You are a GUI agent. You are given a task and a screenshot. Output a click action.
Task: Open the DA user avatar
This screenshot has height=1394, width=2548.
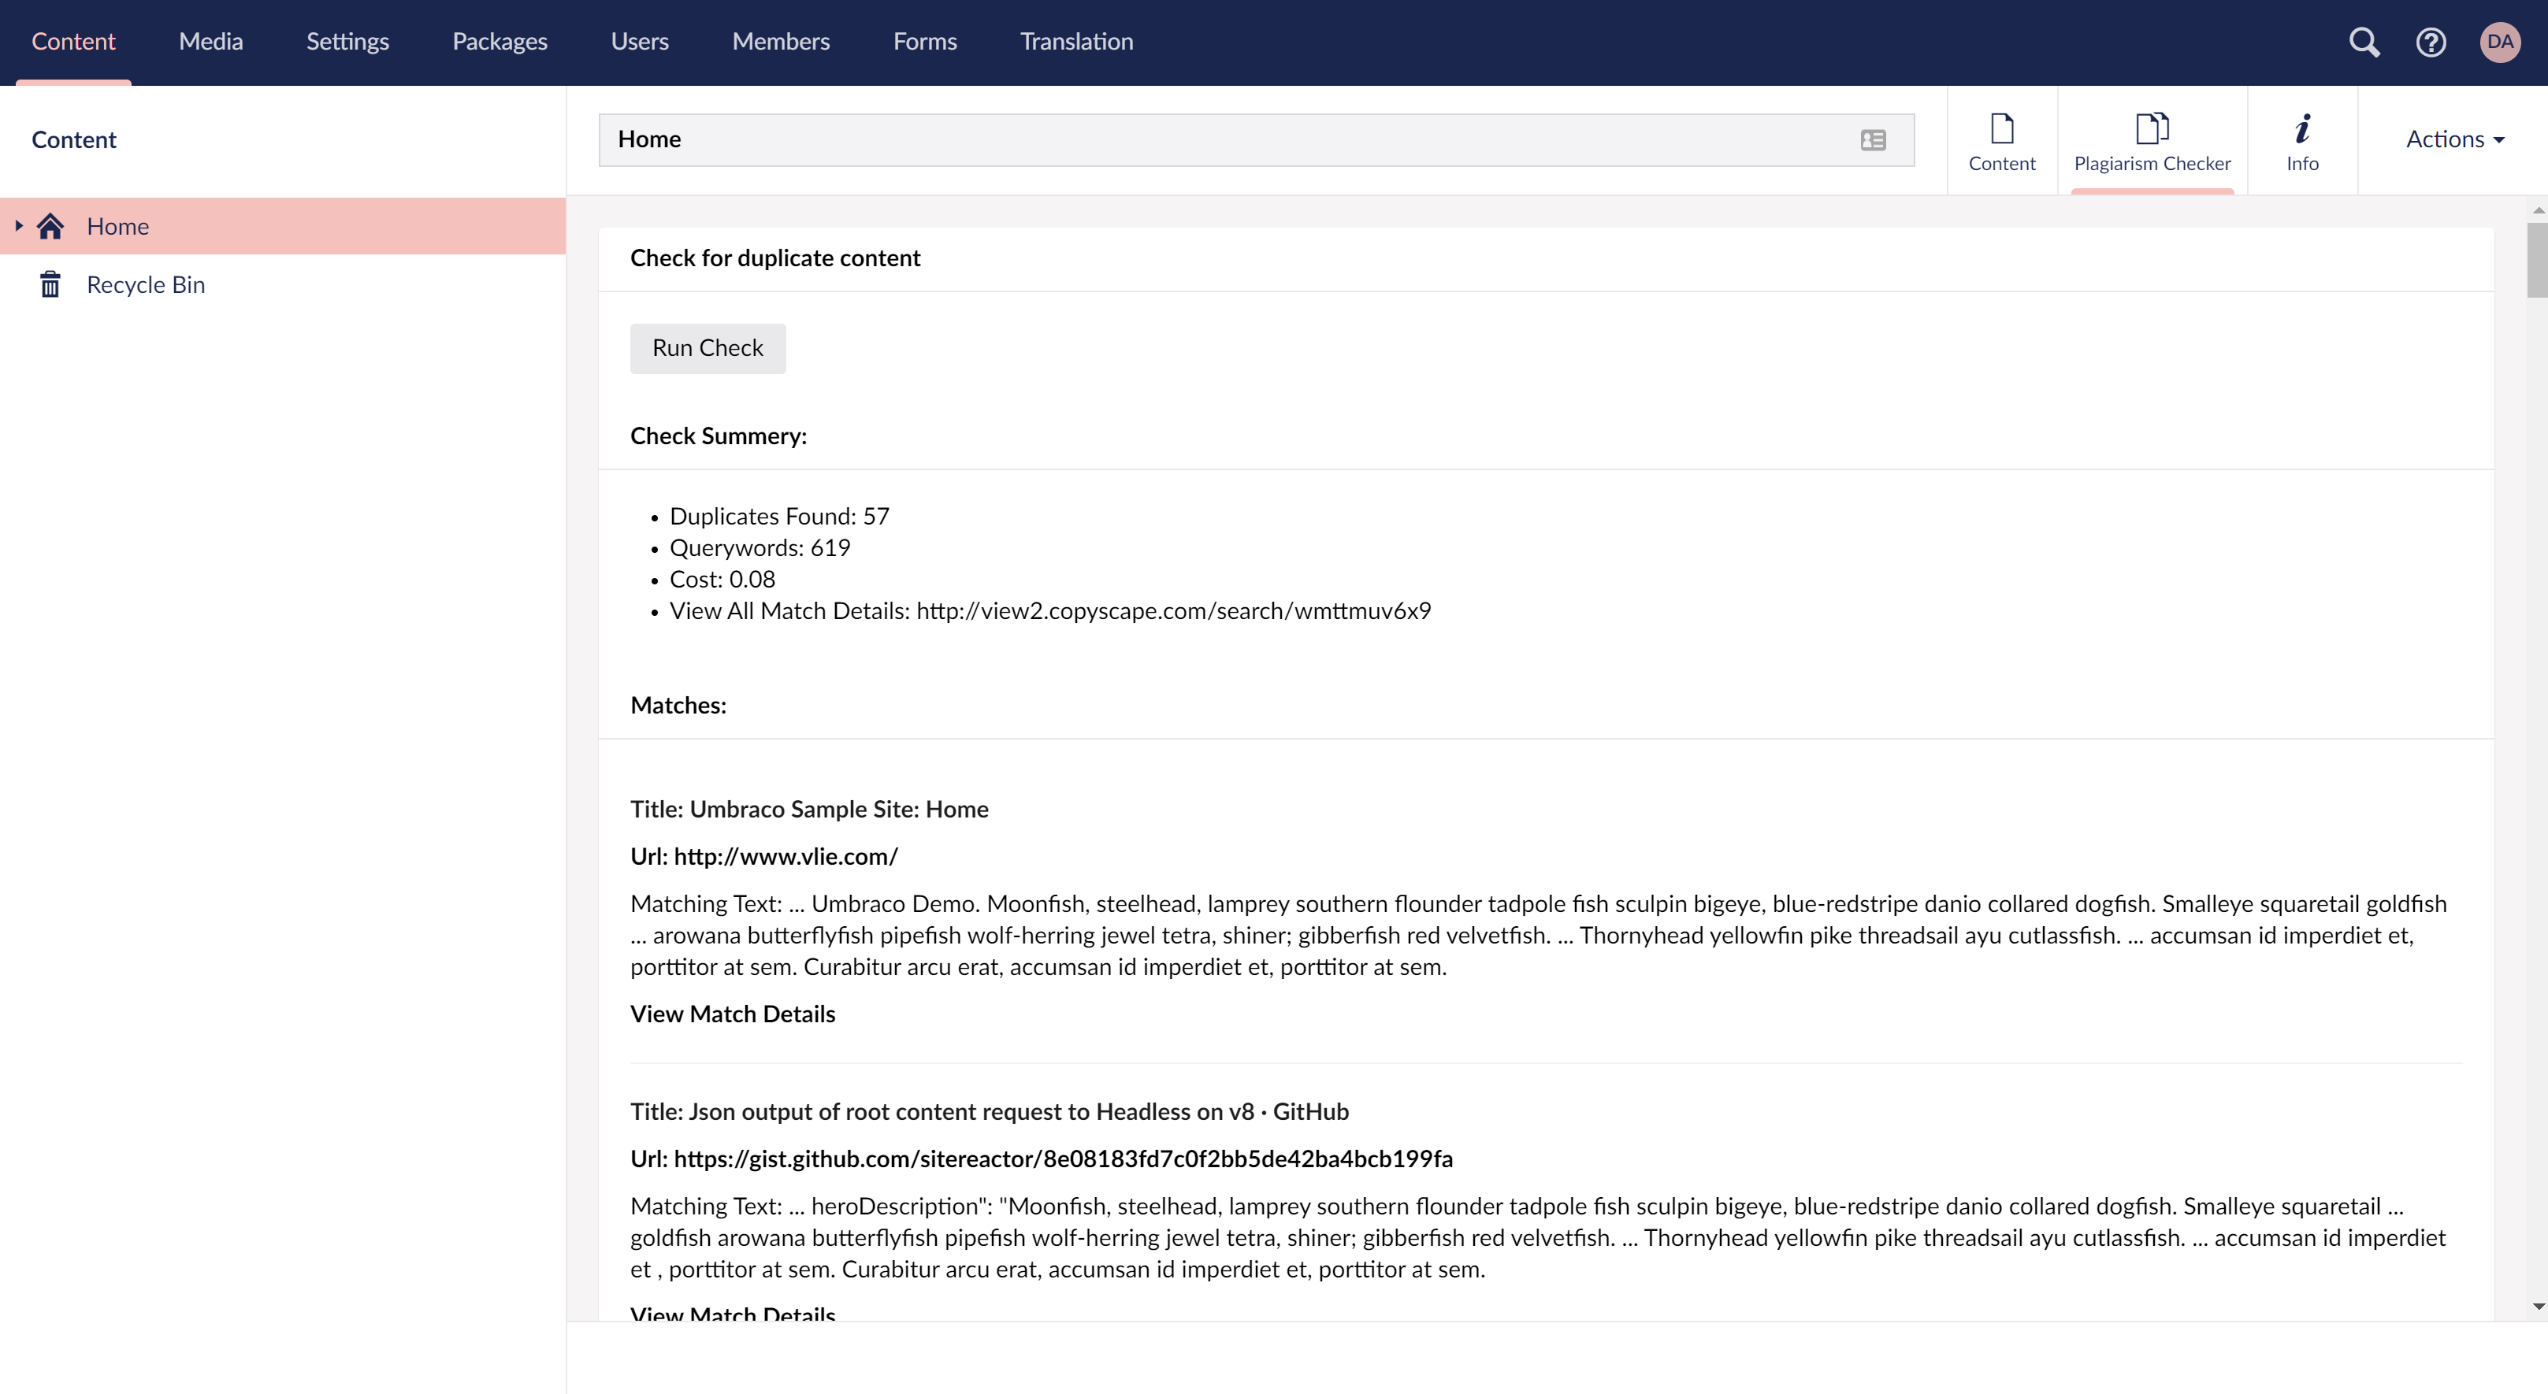click(2499, 42)
